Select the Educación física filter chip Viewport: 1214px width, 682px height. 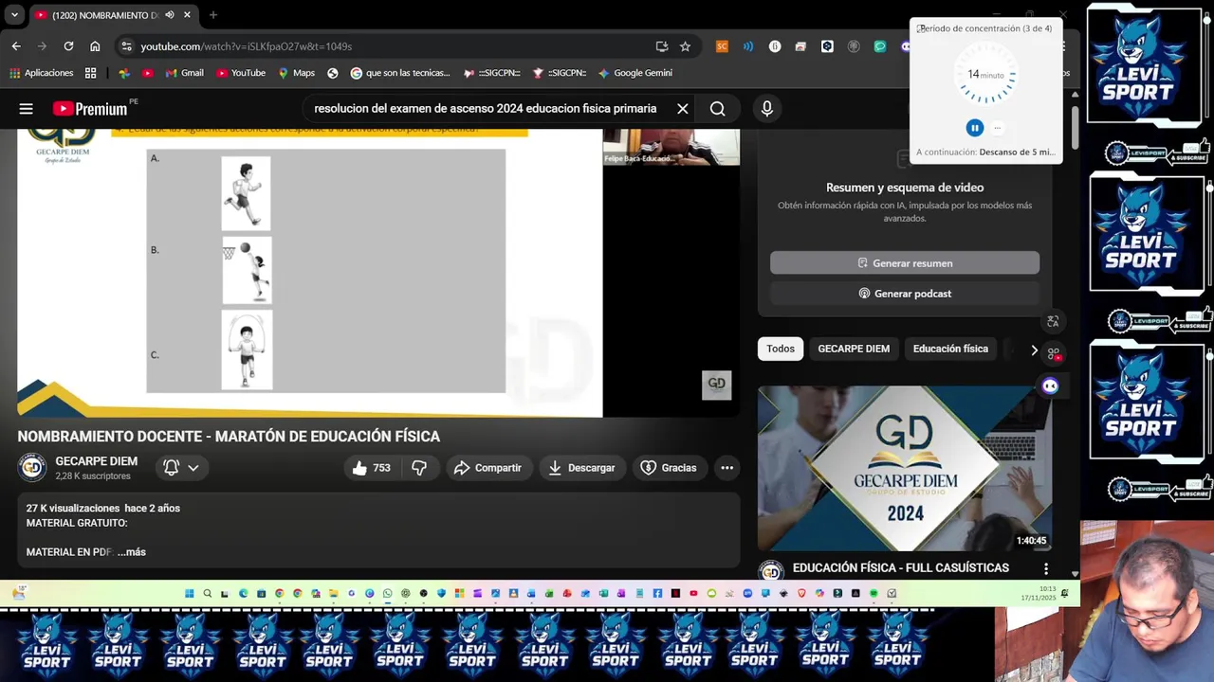click(950, 349)
